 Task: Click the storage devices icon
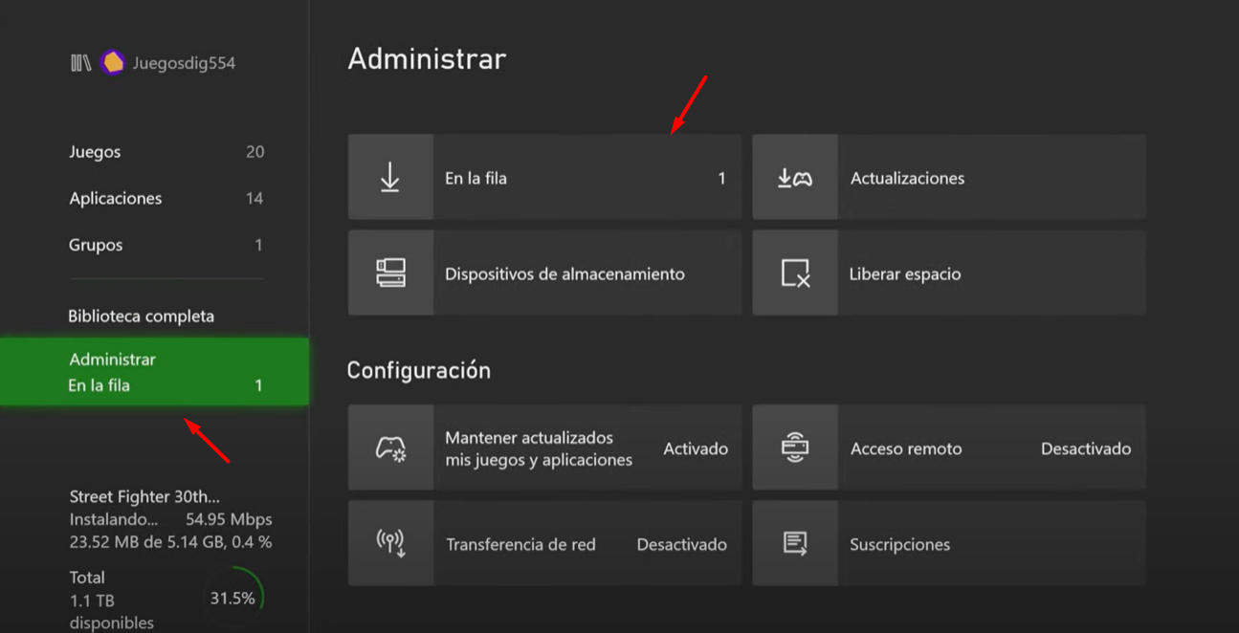390,273
